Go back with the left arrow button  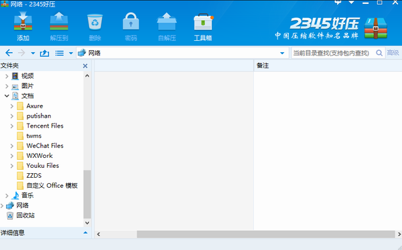tap(9, 53)
